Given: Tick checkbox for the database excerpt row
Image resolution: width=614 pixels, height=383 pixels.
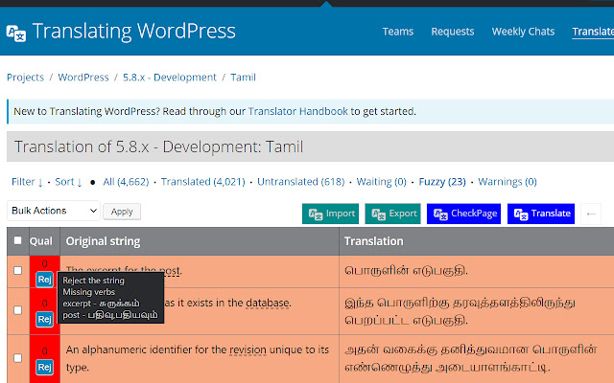Looking at the screenshot, I should 17,310.
